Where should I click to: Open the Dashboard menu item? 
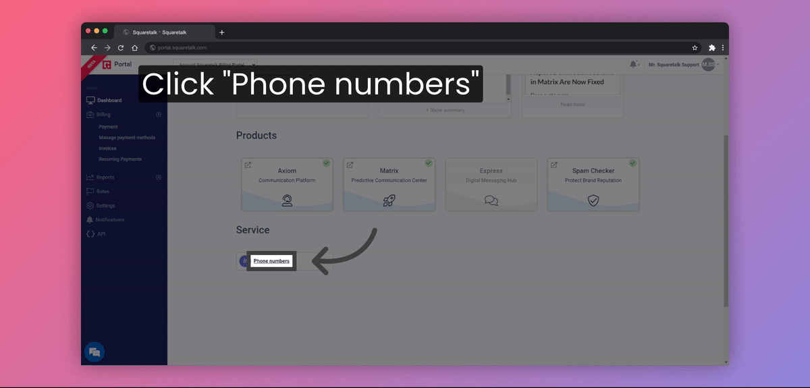pos(109,101)
